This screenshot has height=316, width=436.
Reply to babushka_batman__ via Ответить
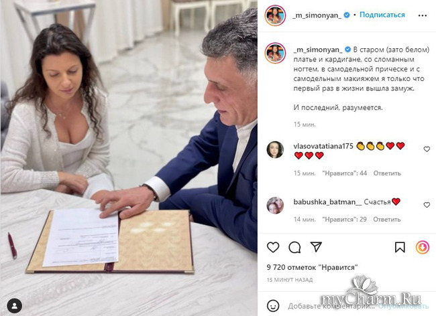(387, 220)
